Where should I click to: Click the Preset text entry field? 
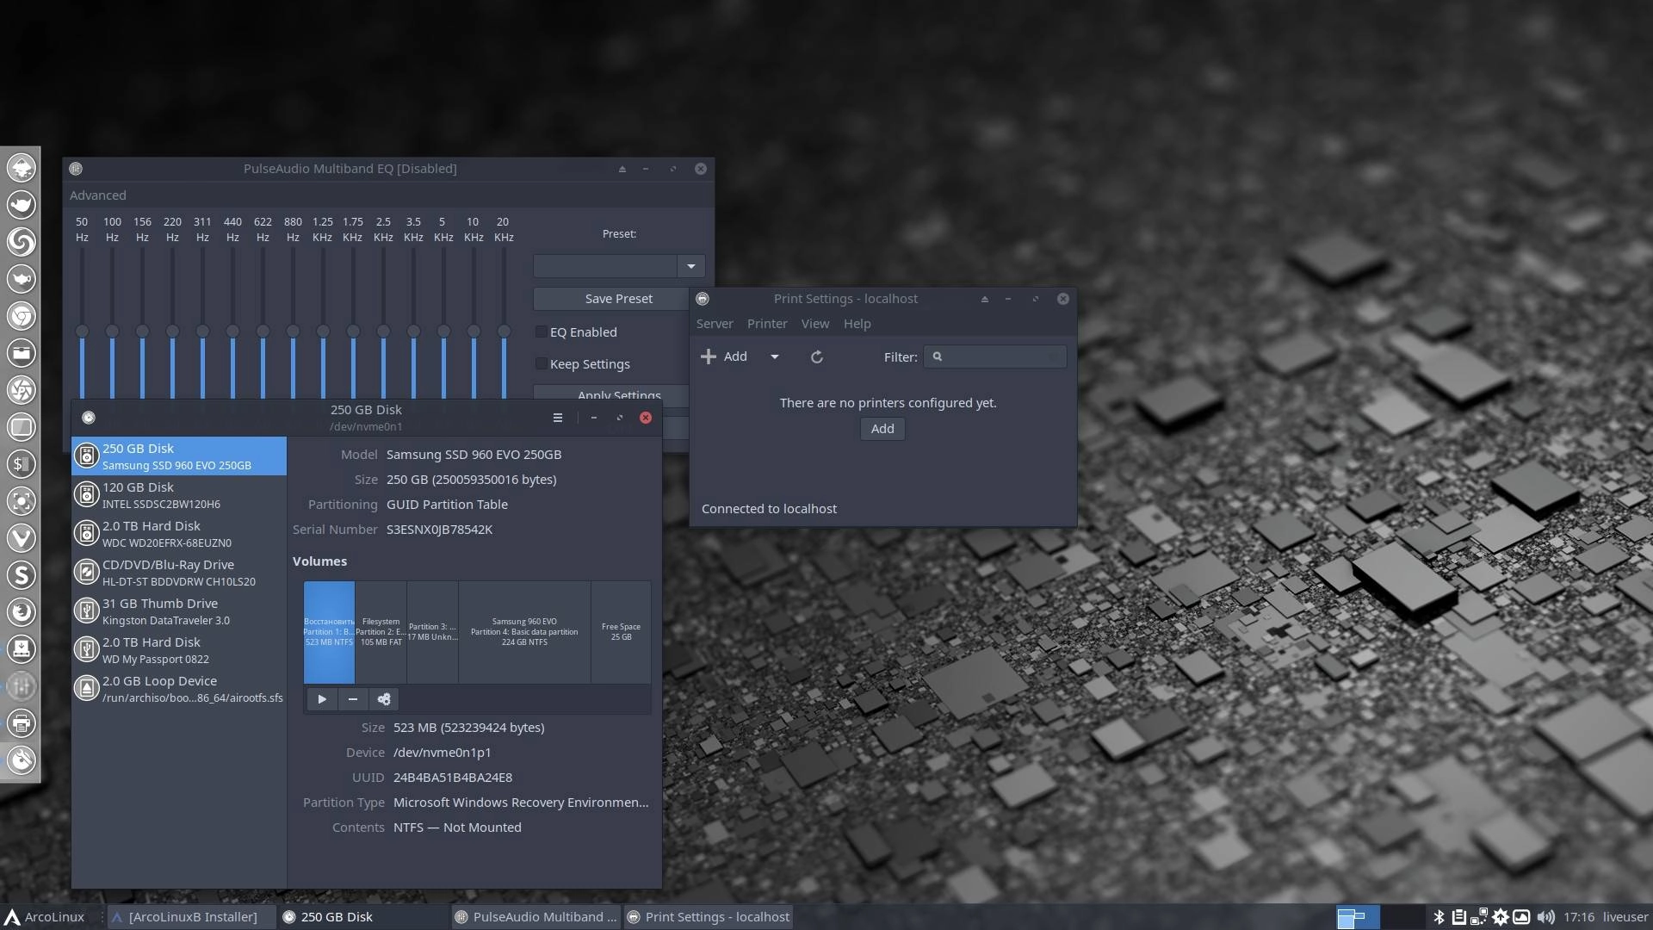tap(605, 266)
